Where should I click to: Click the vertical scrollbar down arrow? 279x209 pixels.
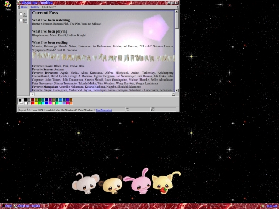click(x=177, y=90)
